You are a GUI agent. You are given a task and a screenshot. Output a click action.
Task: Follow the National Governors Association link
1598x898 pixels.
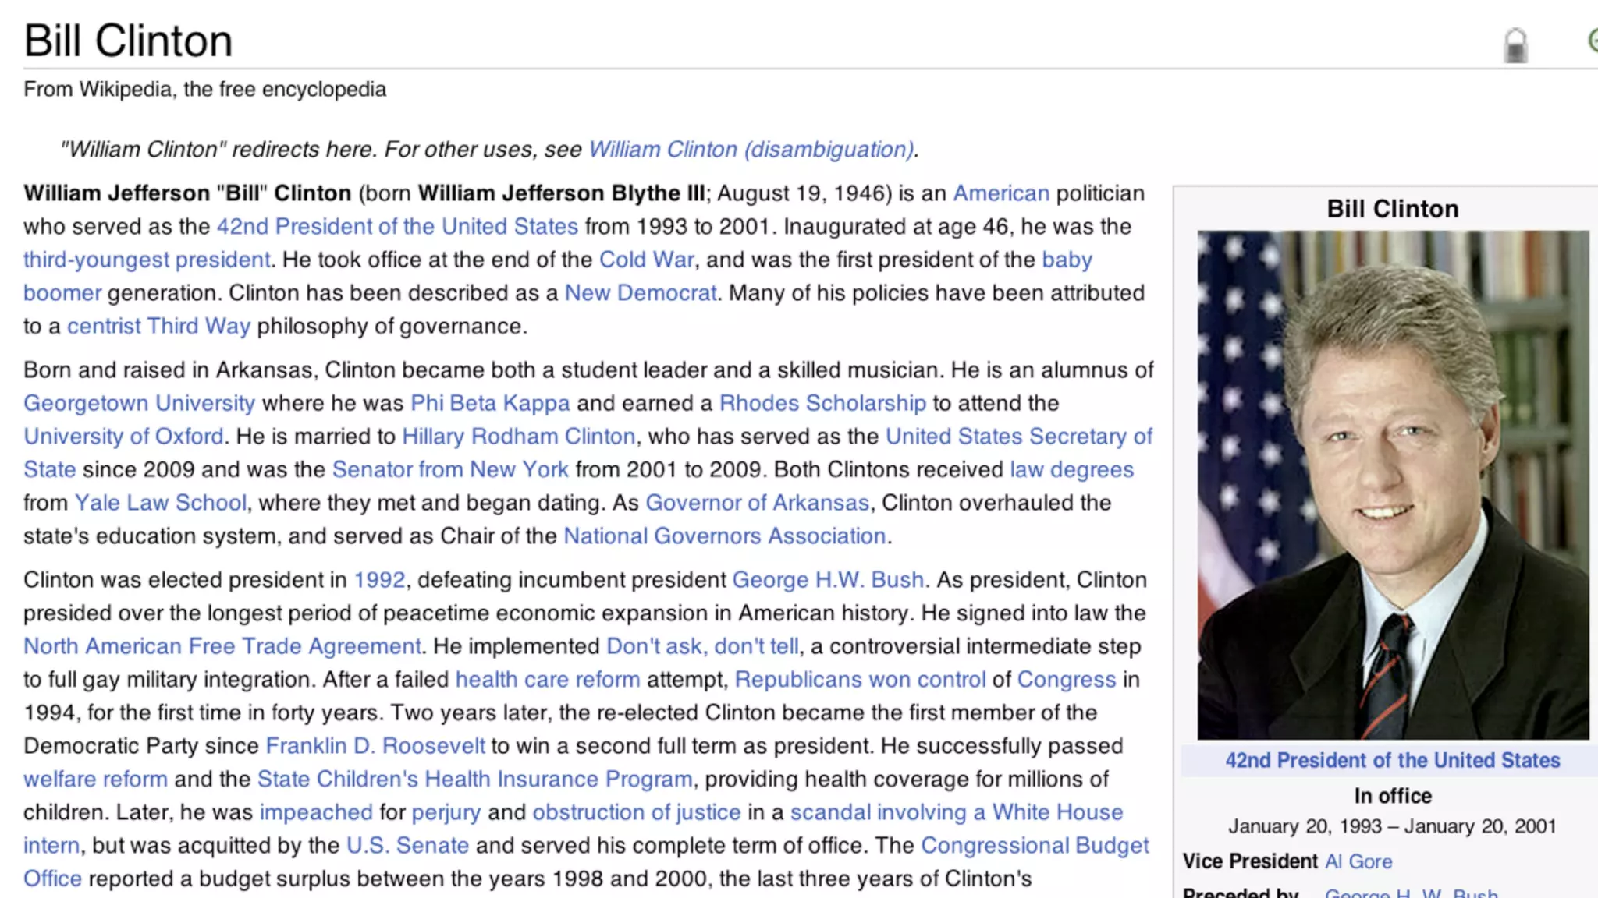724,536
